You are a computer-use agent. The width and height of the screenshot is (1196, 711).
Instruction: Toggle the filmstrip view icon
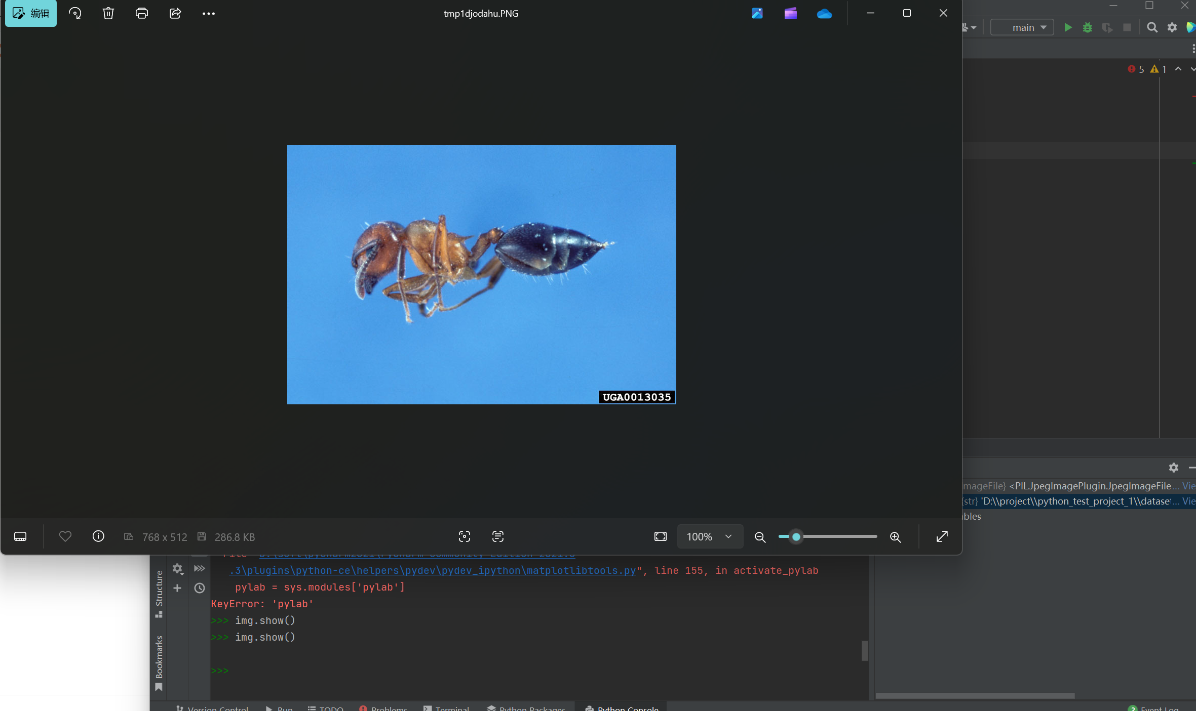point(20,536)
